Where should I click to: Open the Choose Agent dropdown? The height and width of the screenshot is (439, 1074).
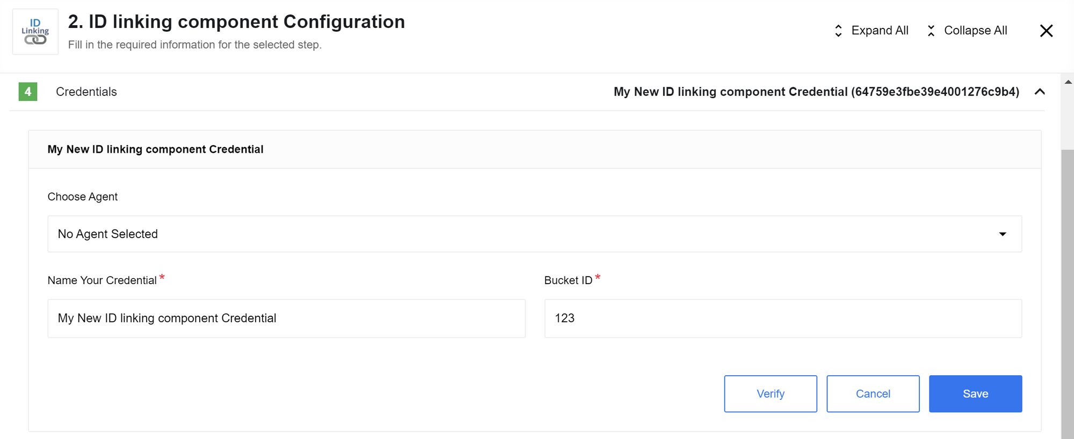click(534, 234)
